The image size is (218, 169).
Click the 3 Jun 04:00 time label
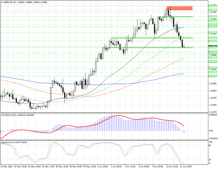[x=117, y=167]
